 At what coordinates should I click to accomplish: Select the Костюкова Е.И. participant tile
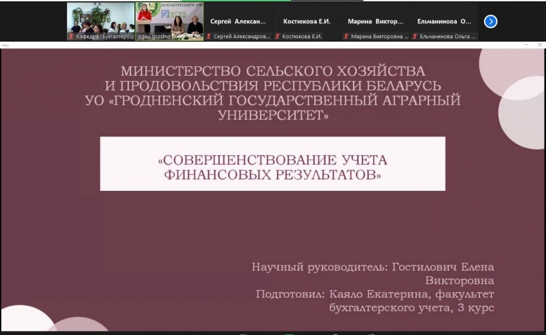[x=306, y=22]
